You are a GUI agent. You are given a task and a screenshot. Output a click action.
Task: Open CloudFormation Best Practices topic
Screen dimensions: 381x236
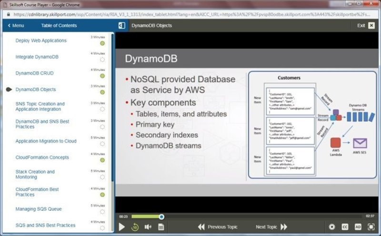pyautogui.click(x=37, y=192)
